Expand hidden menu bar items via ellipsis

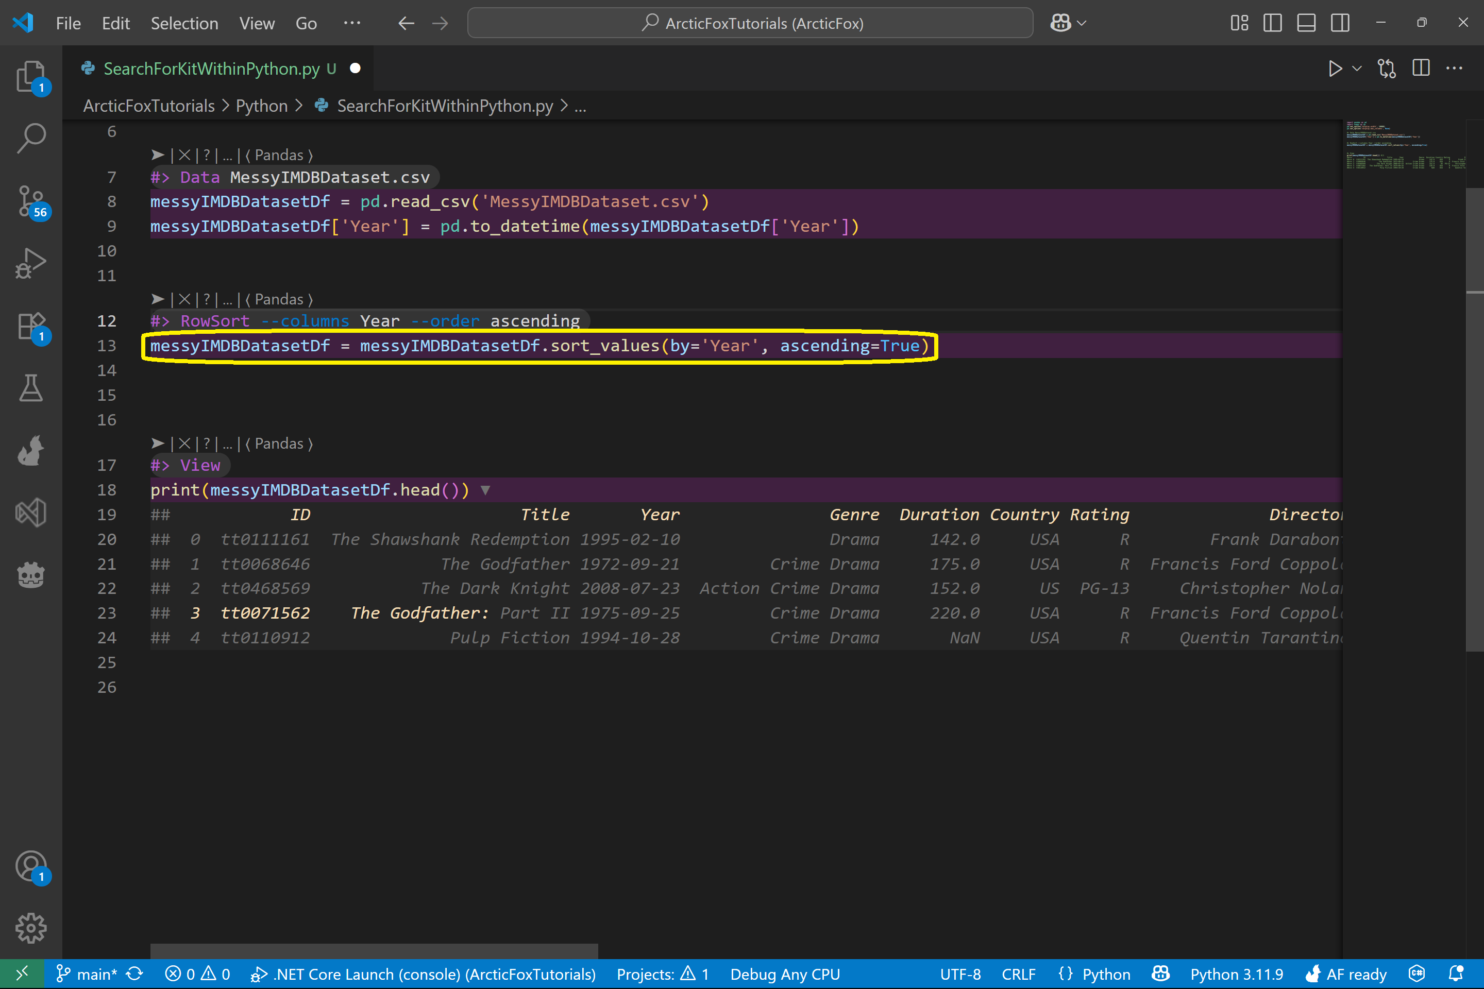pos(352,23)
